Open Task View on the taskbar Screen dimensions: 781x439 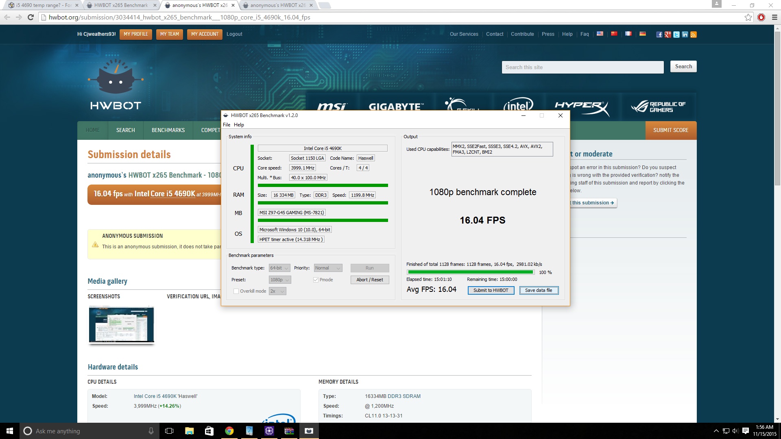(169, 431)
